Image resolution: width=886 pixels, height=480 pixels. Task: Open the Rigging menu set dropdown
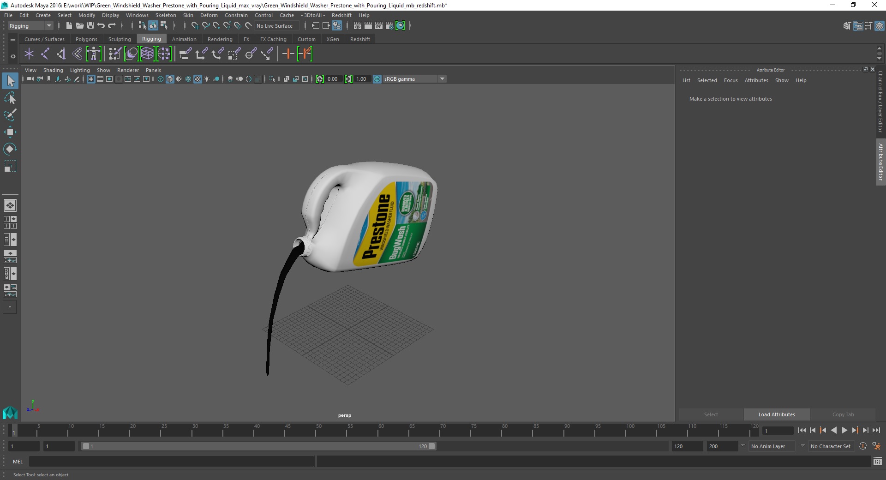point(30,26)
